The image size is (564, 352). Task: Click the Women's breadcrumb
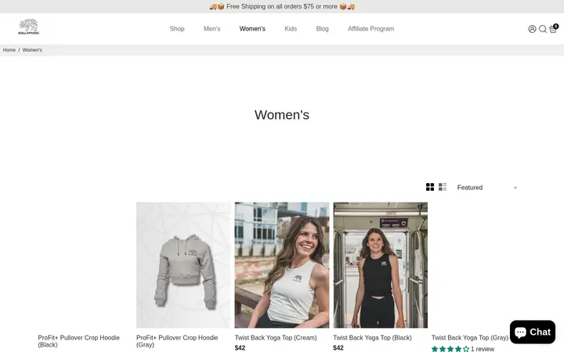[32, 50]
